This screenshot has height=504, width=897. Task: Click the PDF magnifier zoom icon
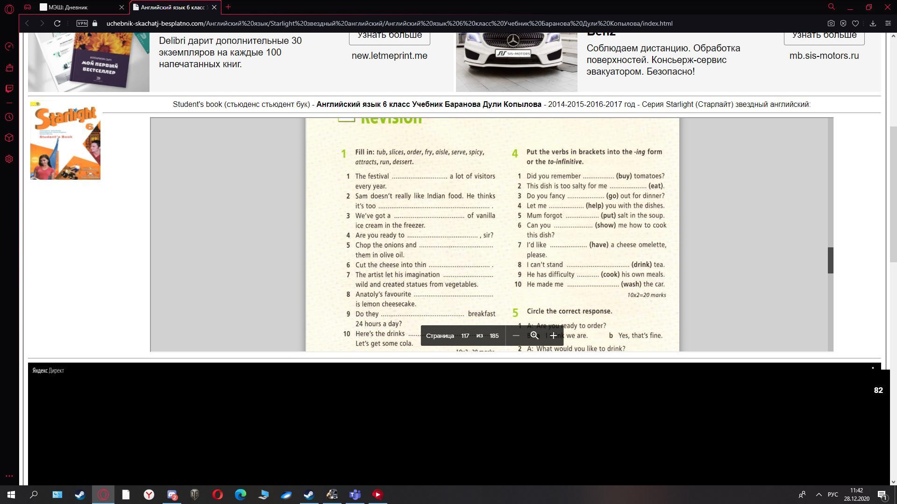pyautogui.click(x=534, y=336)
